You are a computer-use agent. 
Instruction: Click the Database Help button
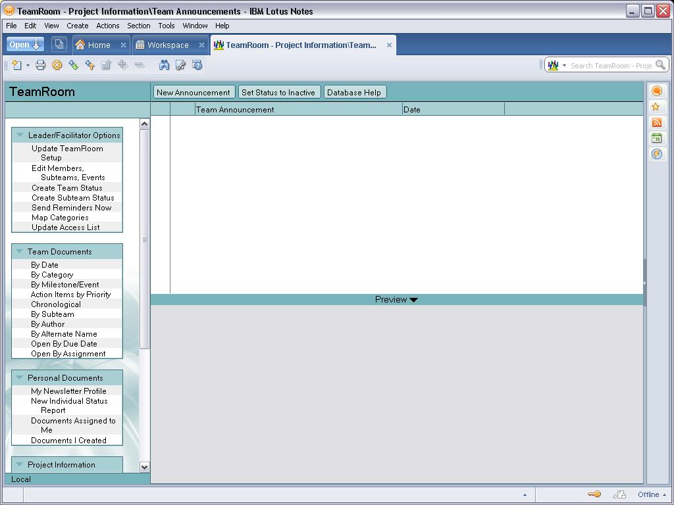[354, 92]
